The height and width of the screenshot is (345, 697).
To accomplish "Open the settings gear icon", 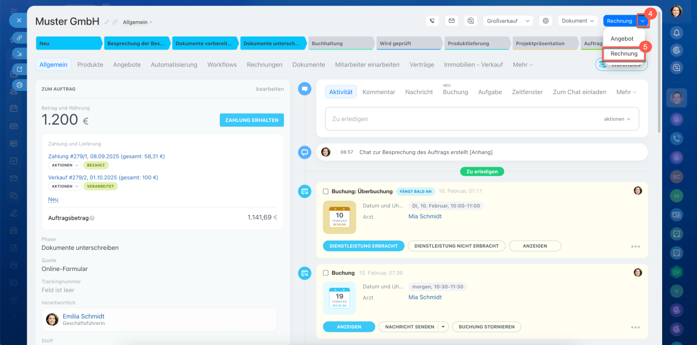I will click(x=546, y=21).
